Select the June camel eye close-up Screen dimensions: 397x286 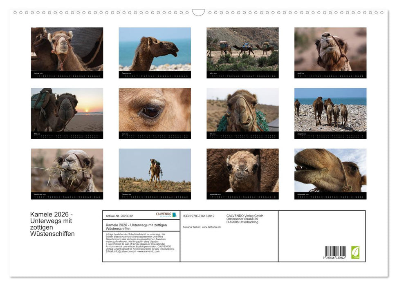click(x=155, y=110)
